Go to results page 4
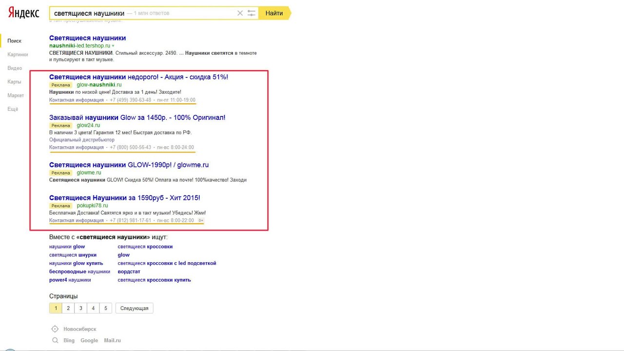Viewport: 624px width, 351px height. point(93,308)
